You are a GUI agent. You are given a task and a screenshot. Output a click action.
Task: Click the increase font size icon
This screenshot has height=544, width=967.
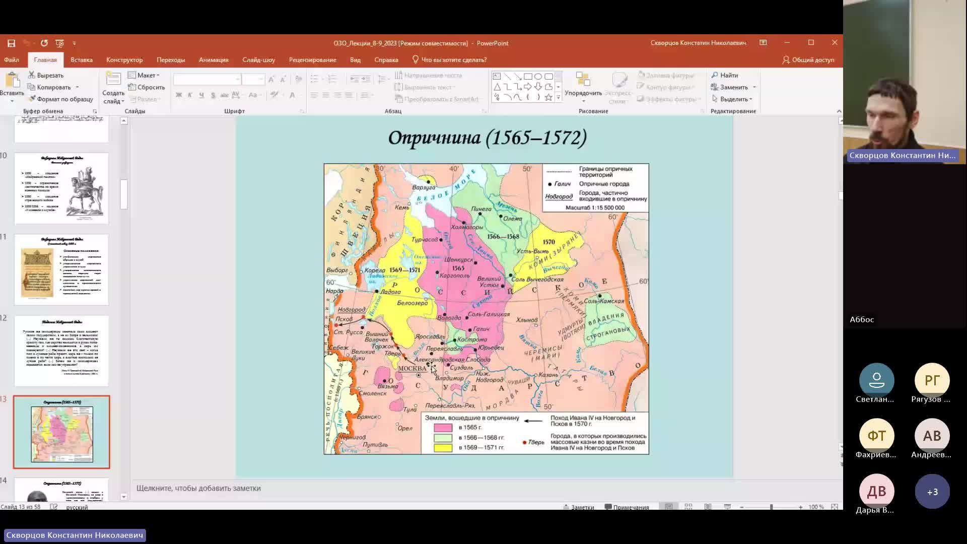pos(271,80)
